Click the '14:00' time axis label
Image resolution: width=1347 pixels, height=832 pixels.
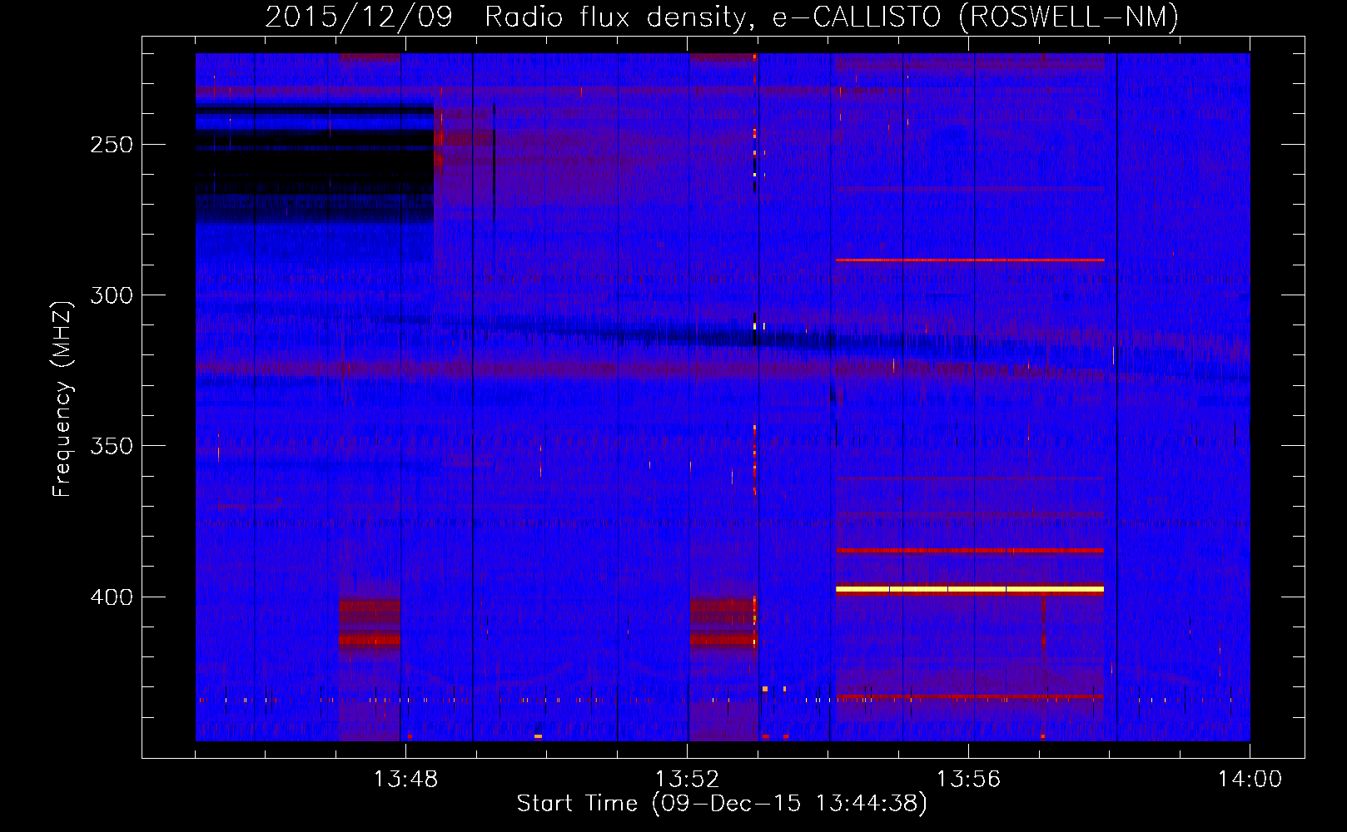1250,780
